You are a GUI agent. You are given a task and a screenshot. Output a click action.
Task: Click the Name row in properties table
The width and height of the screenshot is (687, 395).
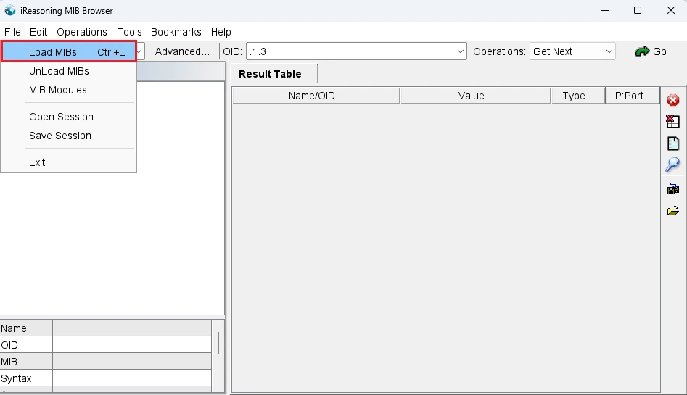(106, 328)
